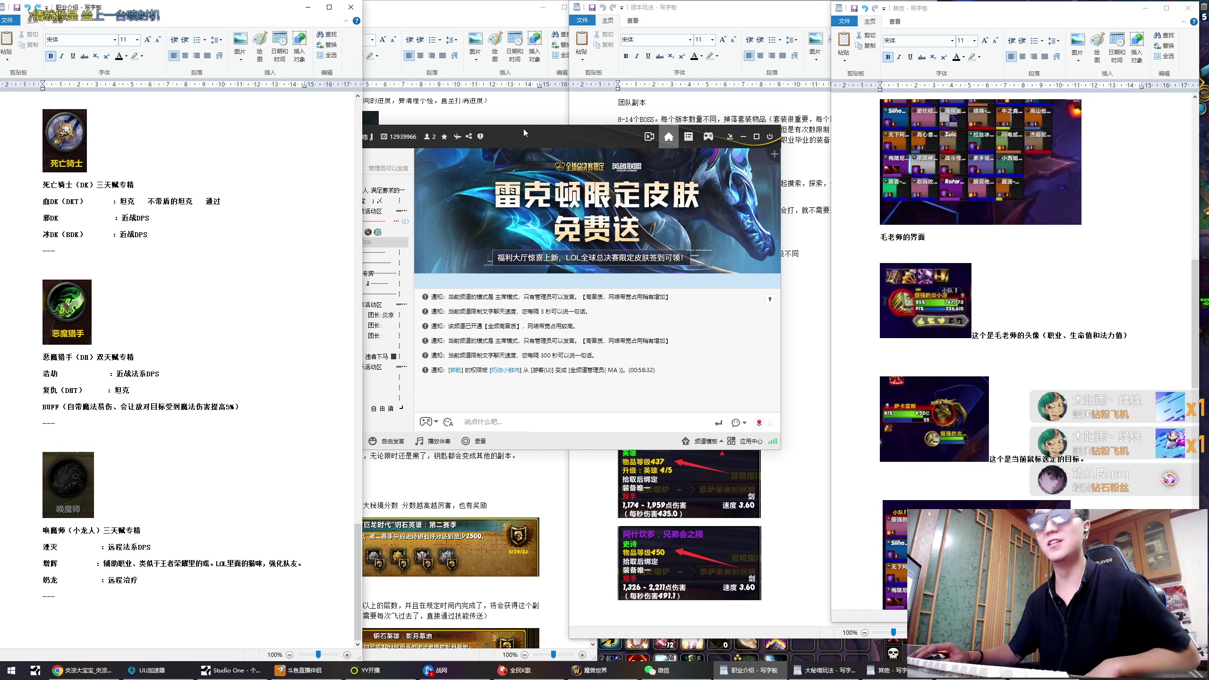Open 微信 from the taskbar

pos(657,670)
